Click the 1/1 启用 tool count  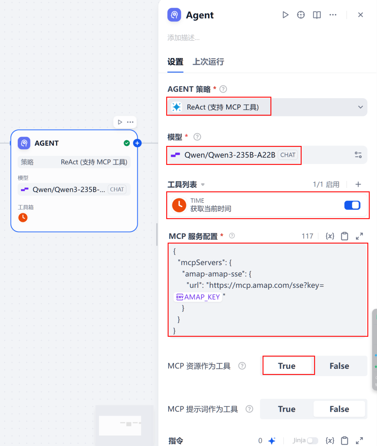pos(326,184)
